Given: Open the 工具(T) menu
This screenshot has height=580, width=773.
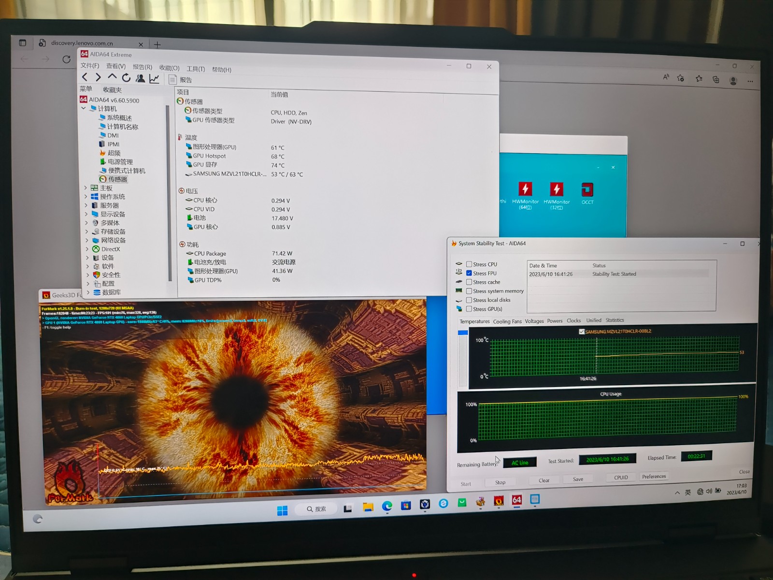Looking at the screenshot, I should click(x=196, y=69).
